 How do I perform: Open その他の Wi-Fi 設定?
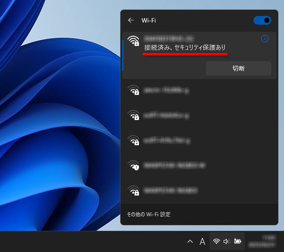click(149, 214)
